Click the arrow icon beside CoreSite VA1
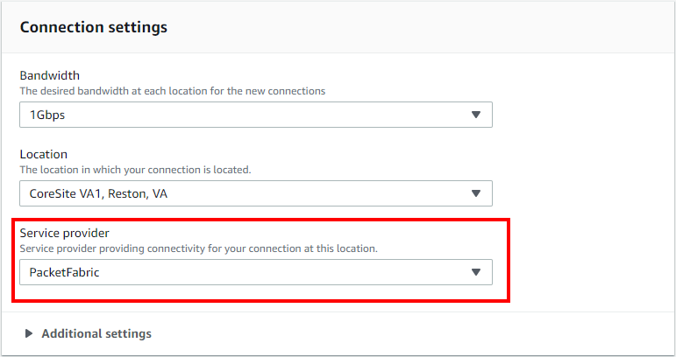The width and height of the screenshot is (676, 357). [475, 193]
